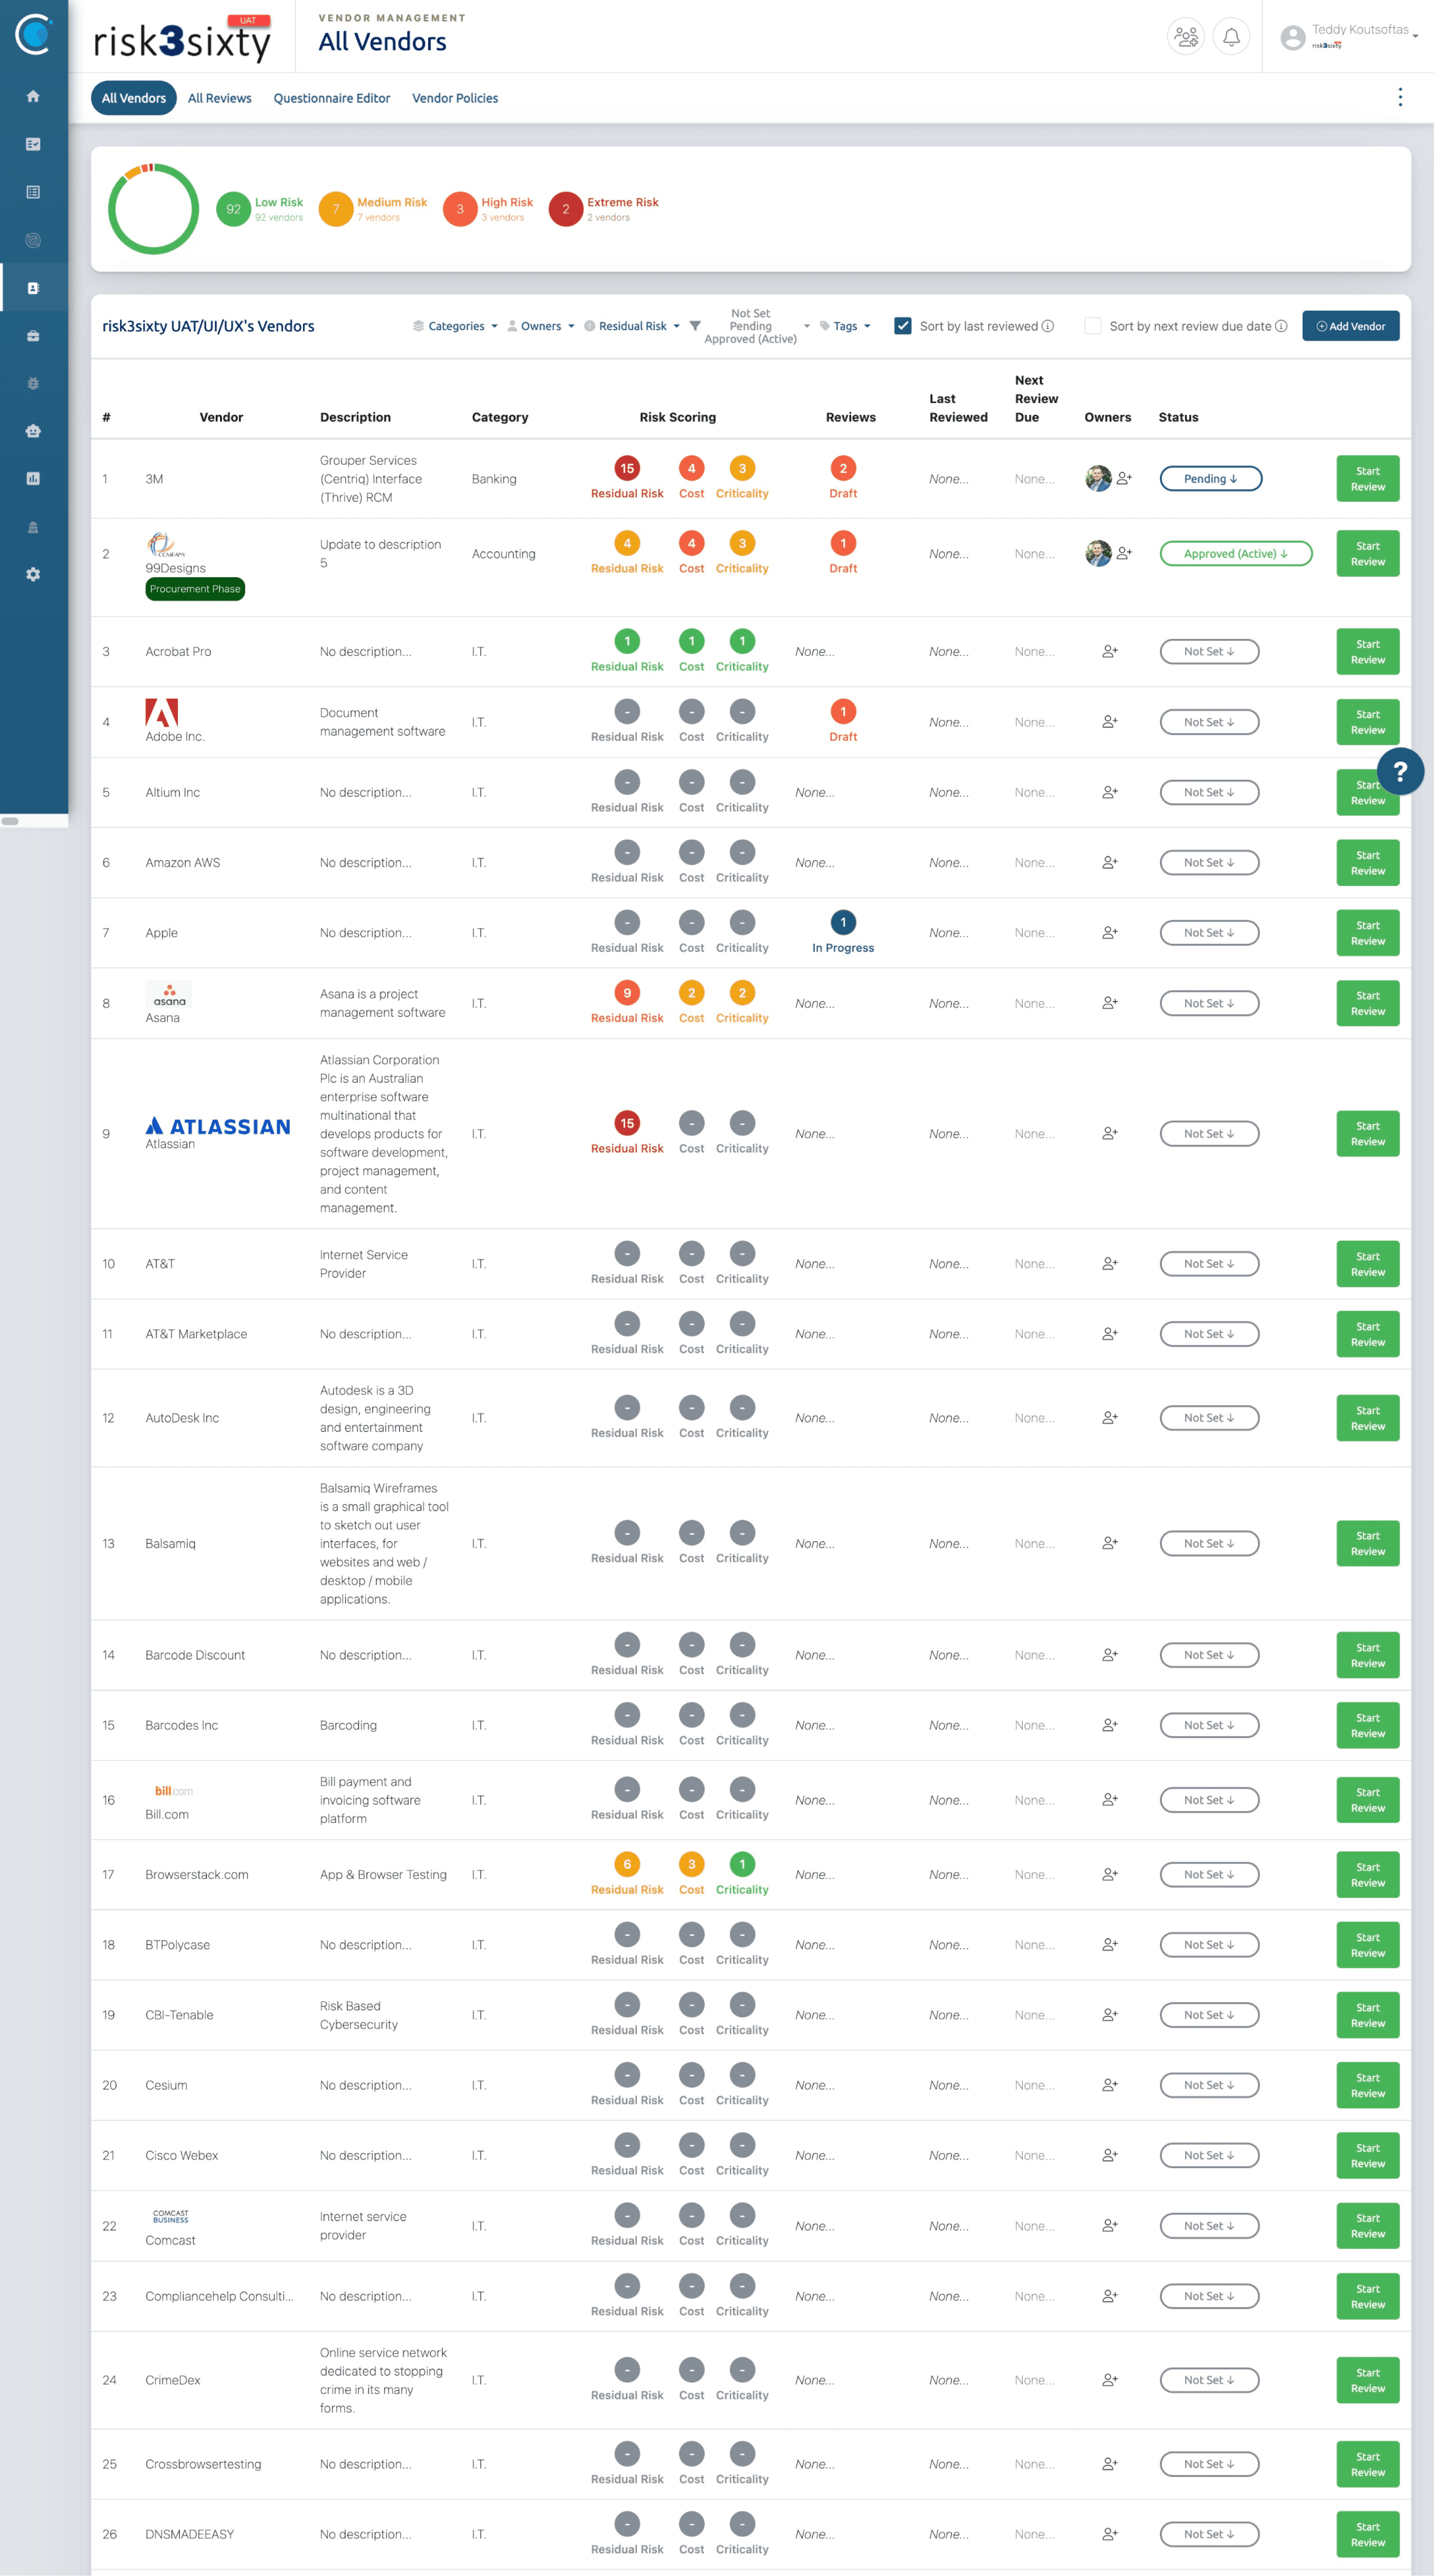The image size is (1434, 2576).
Task: Add owner icon for Acrobat Pro row
Action: tap(1109, 652)
